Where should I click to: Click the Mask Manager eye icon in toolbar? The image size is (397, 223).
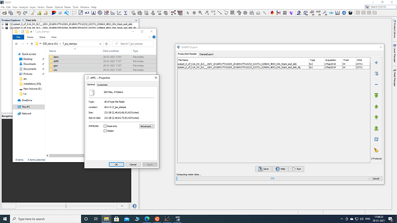[331, 13]
